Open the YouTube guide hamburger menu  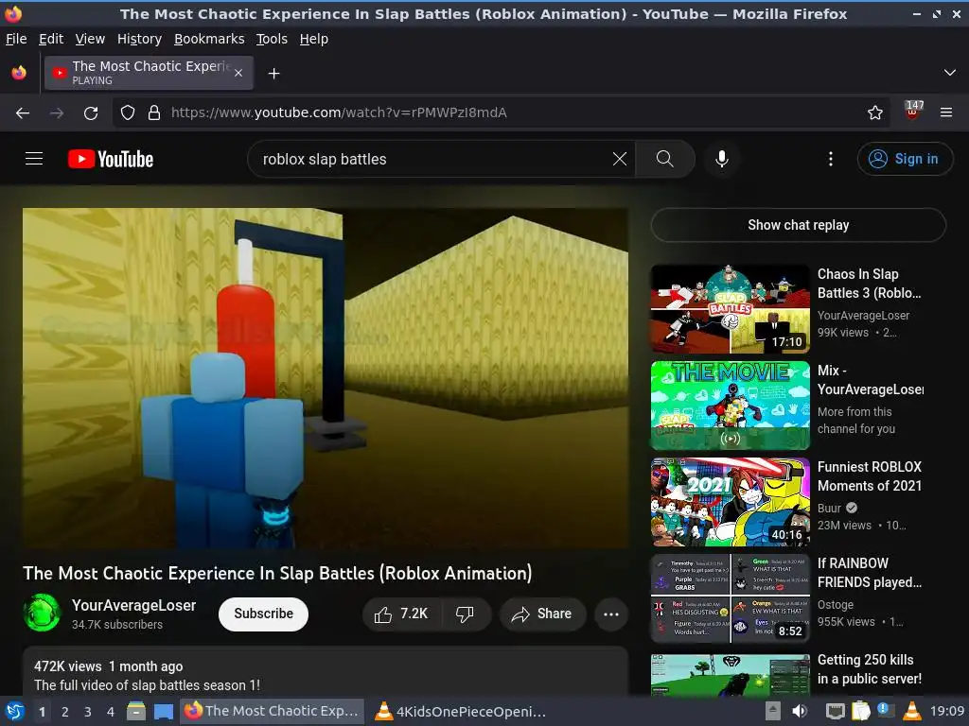34,159
